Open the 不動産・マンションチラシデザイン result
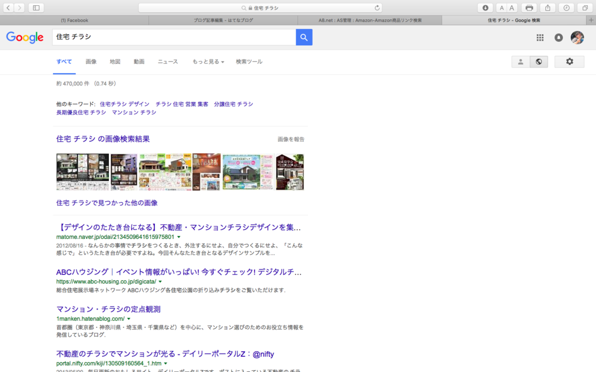 [x=179, y=227]
